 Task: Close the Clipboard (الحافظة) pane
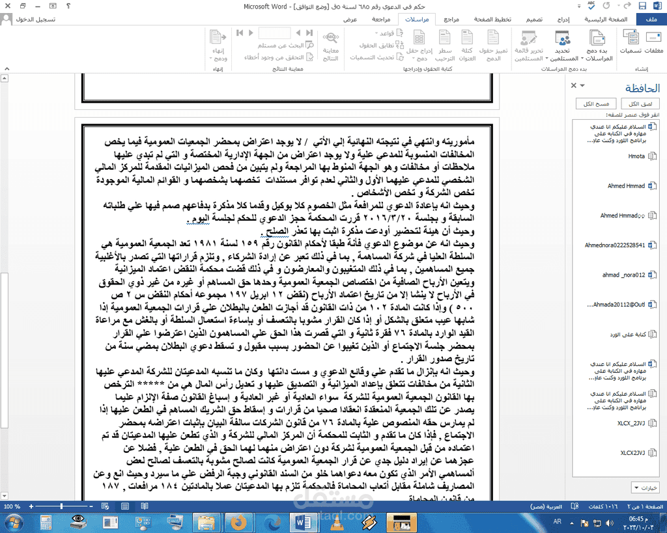tap(573, 85)
